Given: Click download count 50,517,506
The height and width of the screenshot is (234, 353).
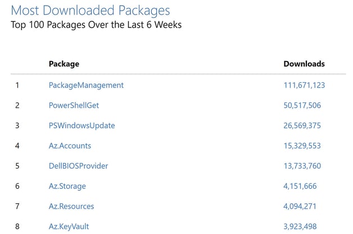Looking at the screenshot, I should point(302,105).
